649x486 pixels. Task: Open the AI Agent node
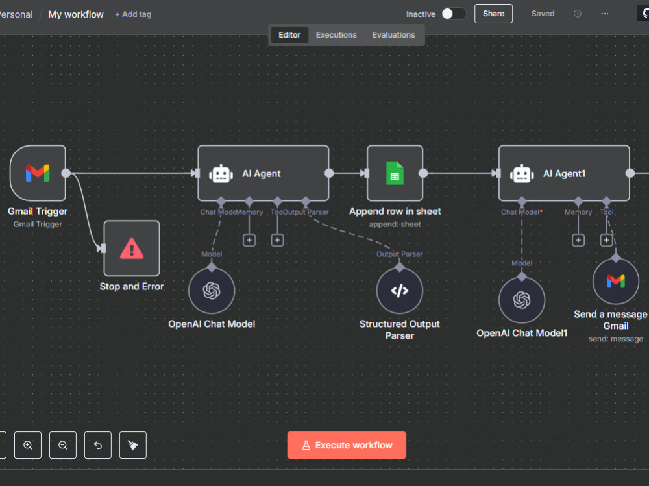point(263,173)
